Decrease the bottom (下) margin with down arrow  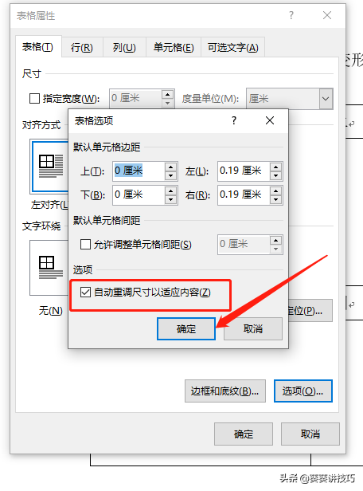click(170, 199)
